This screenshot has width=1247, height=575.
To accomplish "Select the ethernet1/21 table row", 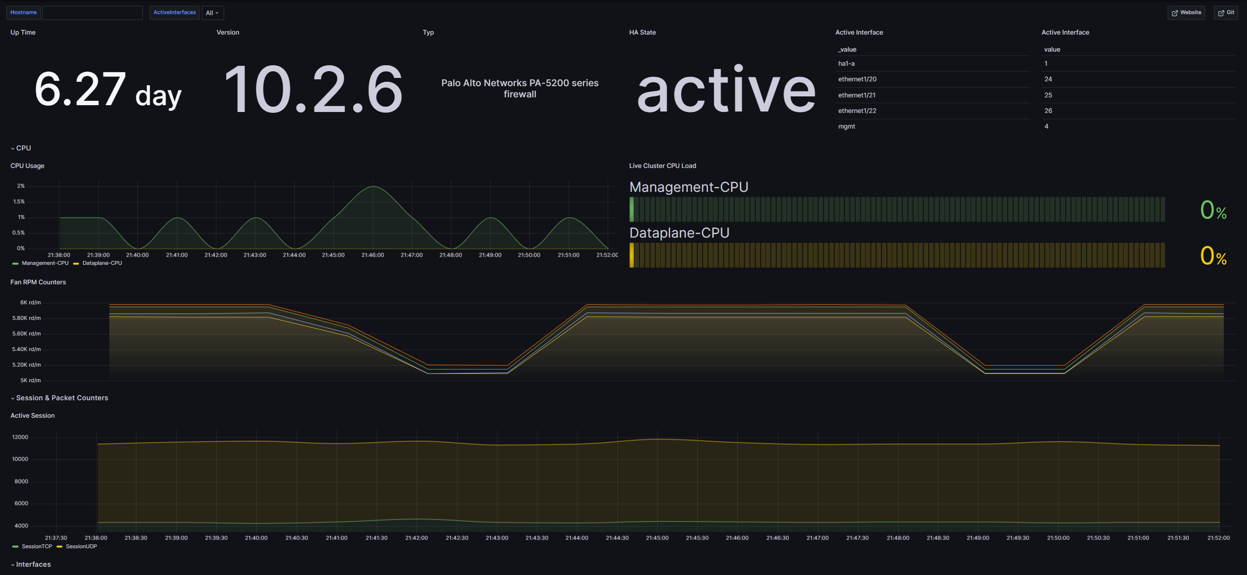I will tap(857, 95).
